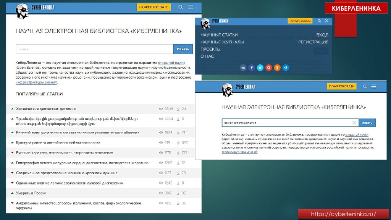Click the download icon for 'Хронические депрессии: дистимия'
Viewport: 391px width, 220px height.
[178, 109]
